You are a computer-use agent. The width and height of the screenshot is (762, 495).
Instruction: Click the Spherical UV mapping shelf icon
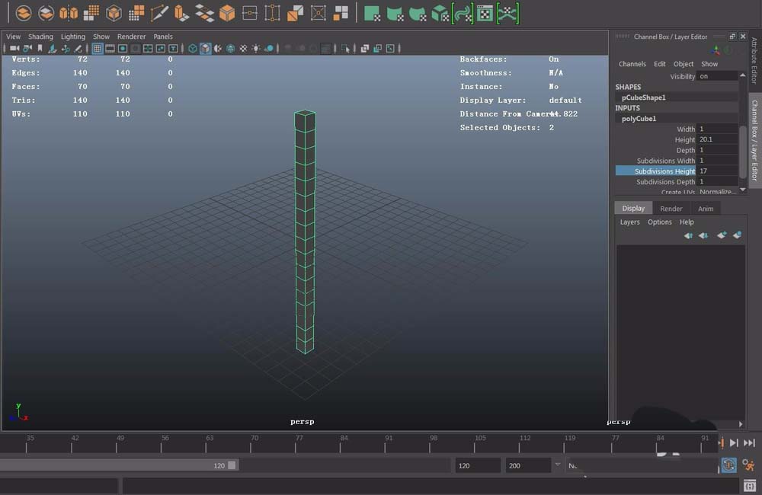418,14
